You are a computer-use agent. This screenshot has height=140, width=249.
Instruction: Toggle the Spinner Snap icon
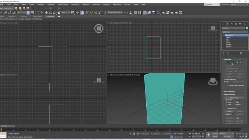click(x=100, y=13)
